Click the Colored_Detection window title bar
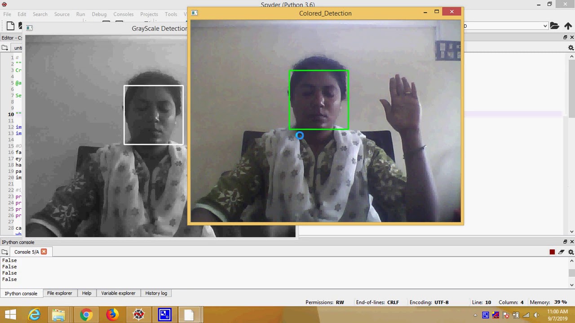This screenshot has width=575, height=323. click(x=325, y=13)
